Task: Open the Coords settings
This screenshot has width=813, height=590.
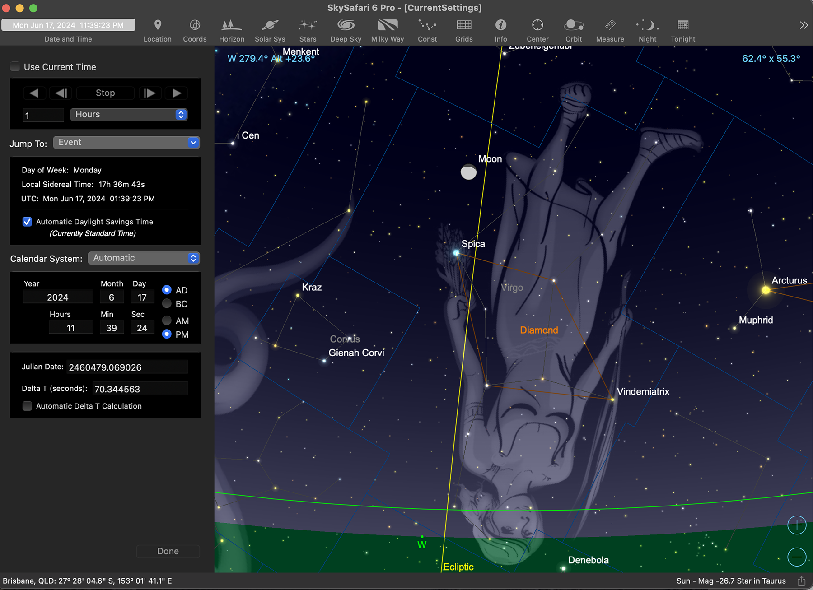Action: click(x=195, y=31)
